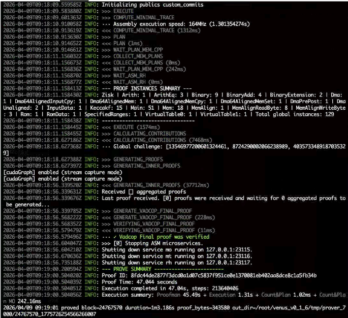Click first '[cudaGraph] enabled' line

click(x=63, y=172)
